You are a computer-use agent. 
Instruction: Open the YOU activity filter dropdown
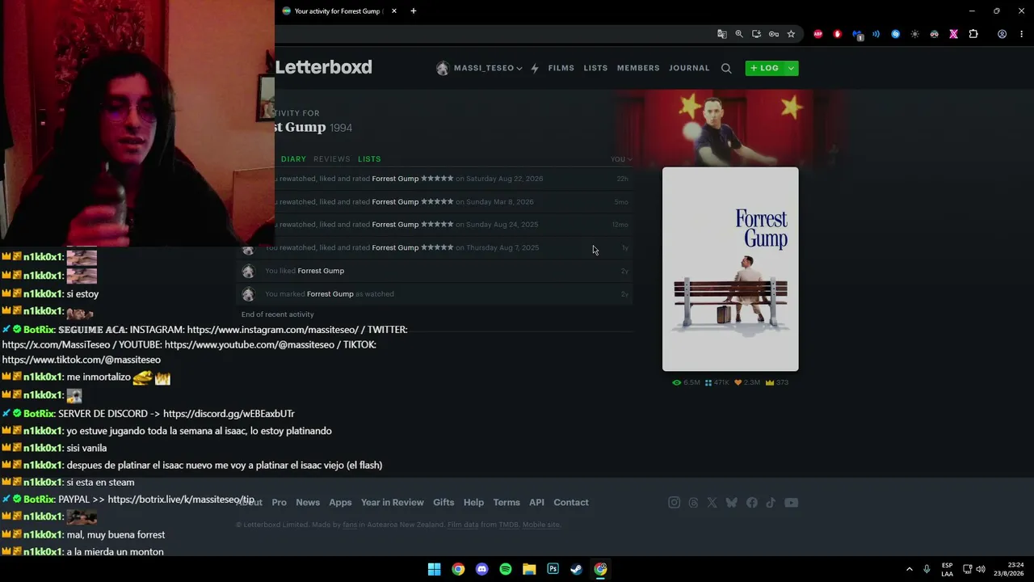(621, 159)
